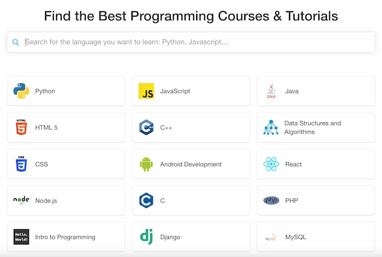Viewport: 382px width, 257px height.
Task: Select the C language text label
Action: (x=163, y=200)
